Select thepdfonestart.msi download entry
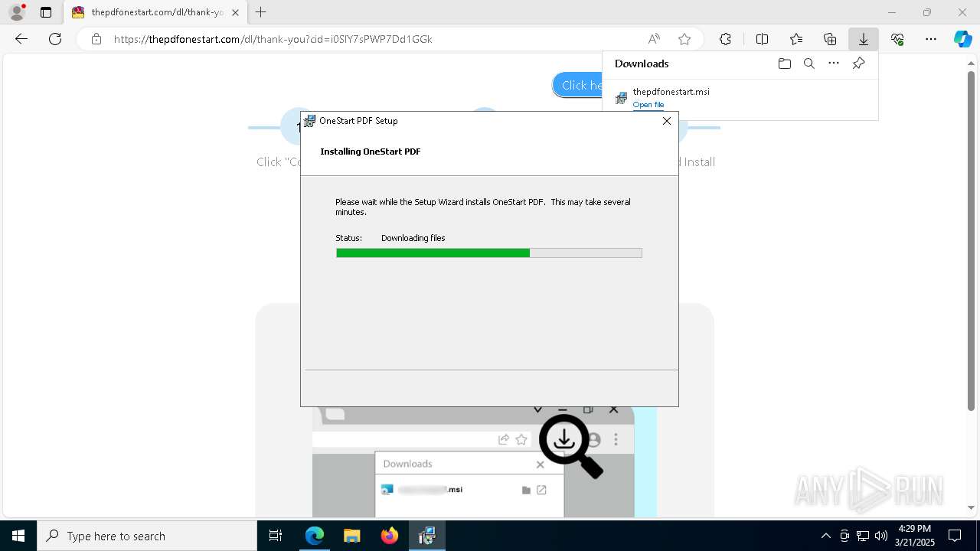Viewport: 980px width, 551px height. pos(740,98)
